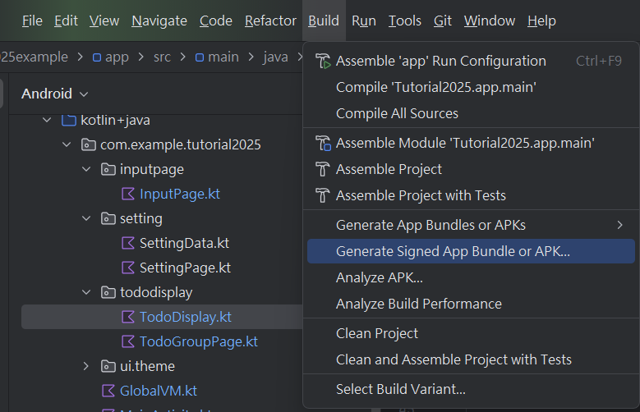The height and width of the screenshot is (412, 640).
Task: Expand the ui.theme package
Action: tap(86, 366)
